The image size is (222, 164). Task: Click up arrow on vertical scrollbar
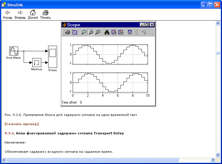click(218, 23)
